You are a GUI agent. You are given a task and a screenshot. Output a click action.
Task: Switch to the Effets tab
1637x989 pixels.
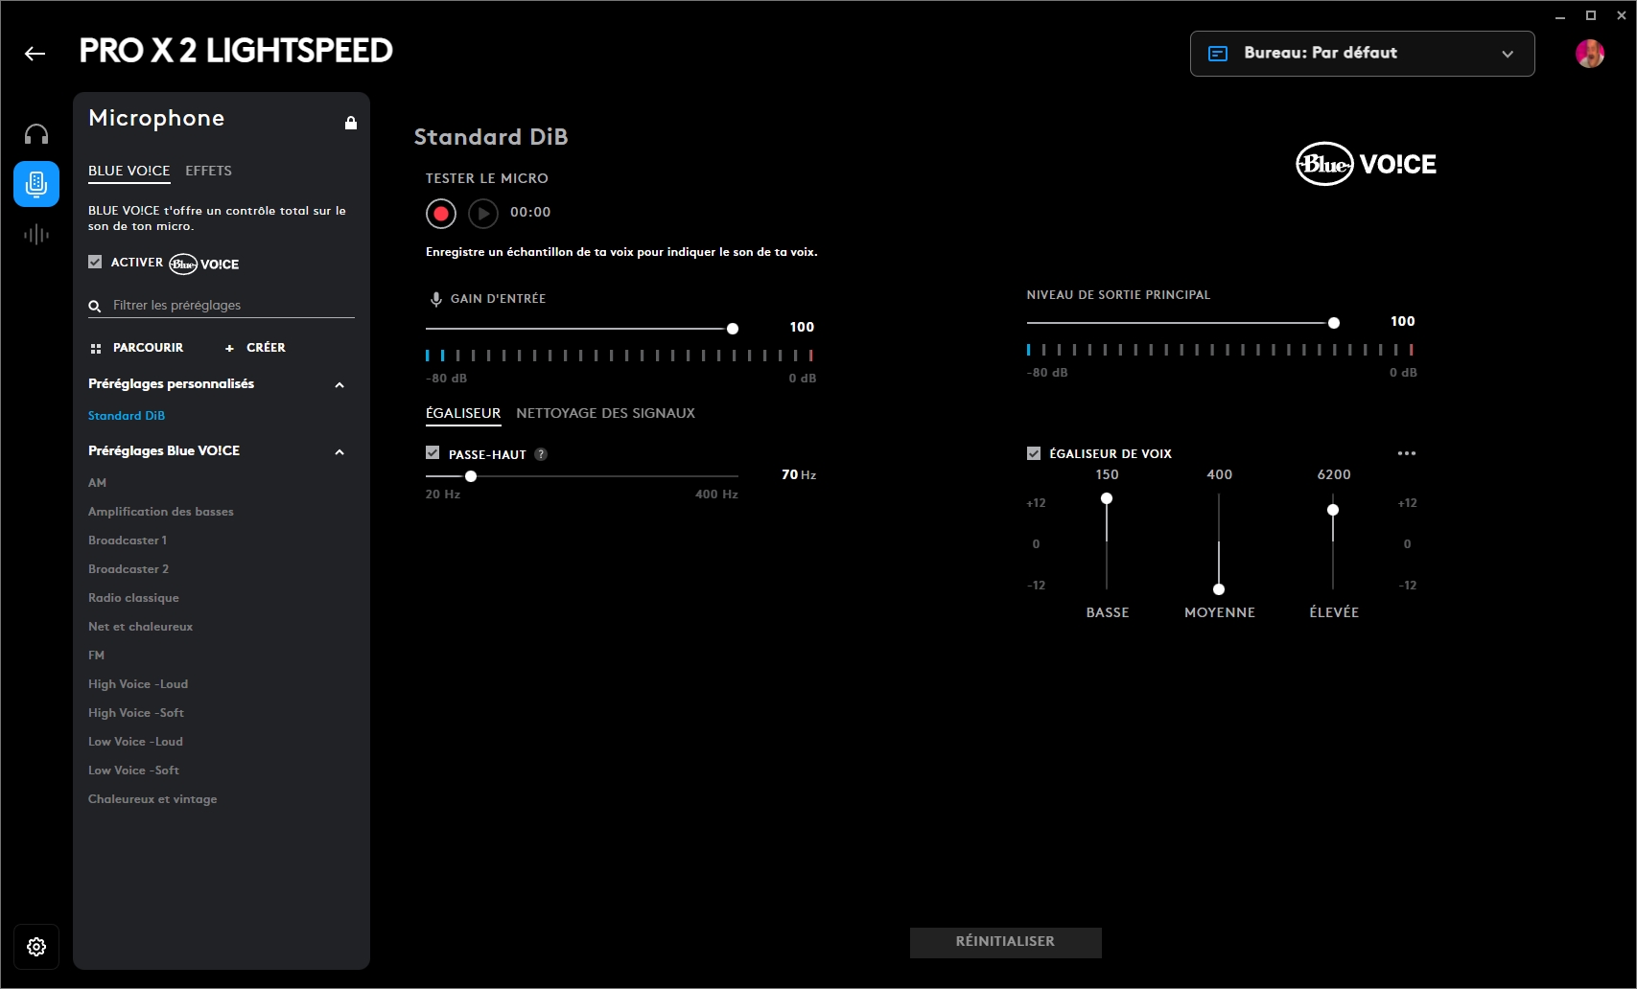208,171
